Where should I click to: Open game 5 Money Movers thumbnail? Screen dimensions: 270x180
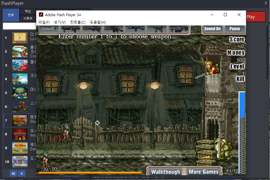(x=20, y=93)
